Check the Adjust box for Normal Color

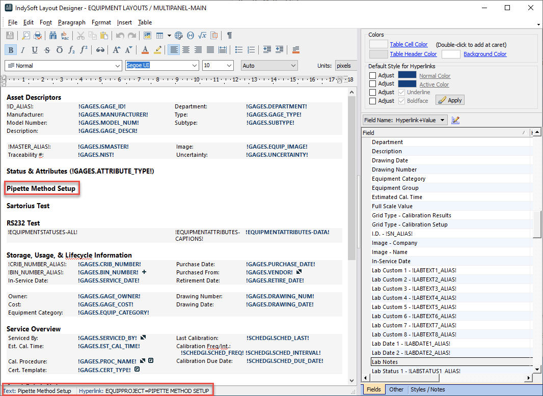point(373,75)
